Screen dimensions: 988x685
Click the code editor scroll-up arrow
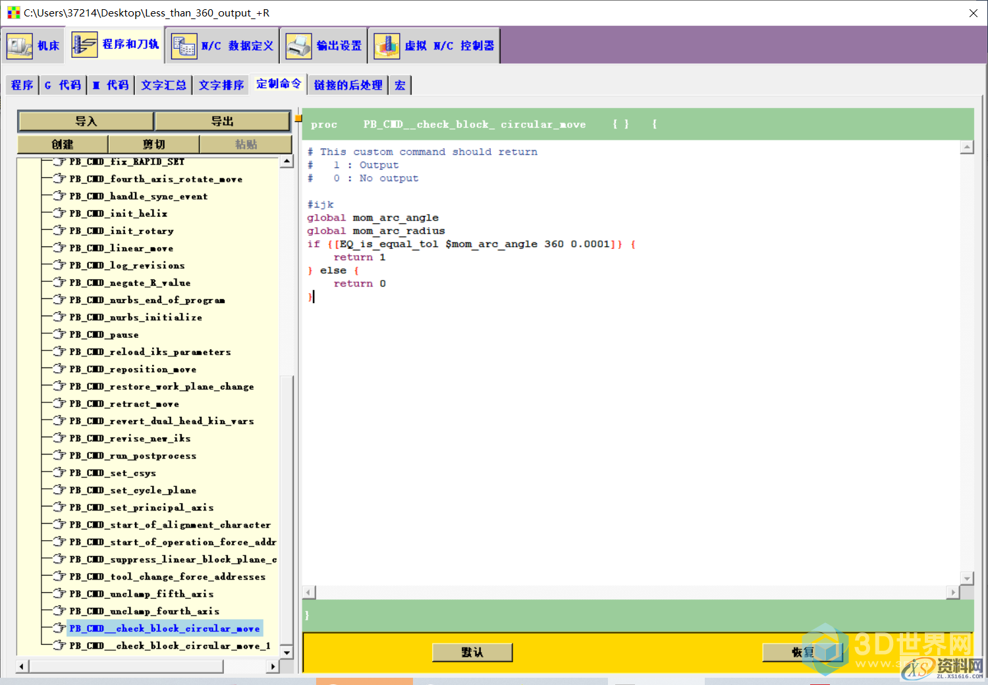pyautogui.click(x=966, y=148)
